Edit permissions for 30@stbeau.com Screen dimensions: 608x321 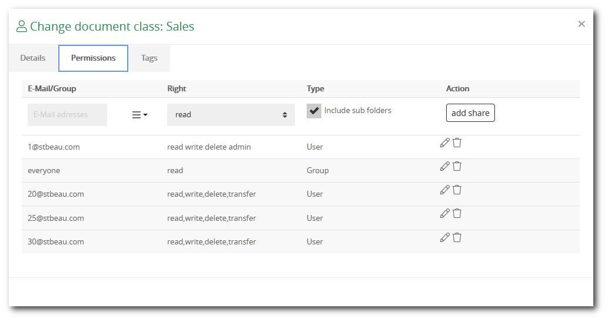tap(444, 237)
